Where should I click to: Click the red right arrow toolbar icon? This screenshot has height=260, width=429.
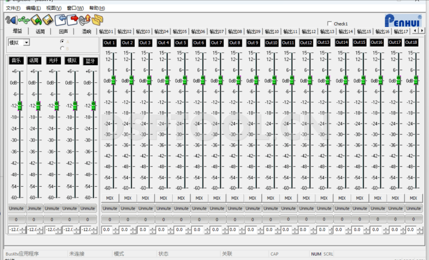pyautogui.click(x=73, y=20)
